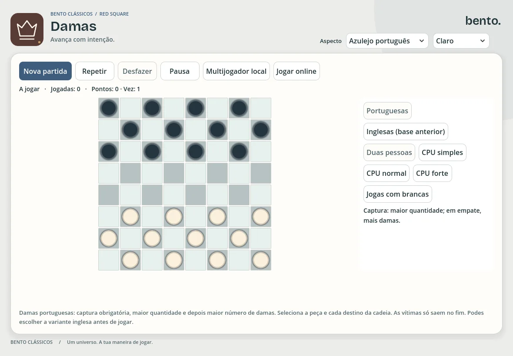Click black piece in top row, seventh column
This screenshot has height=356, width=513.
pos(239,108)
